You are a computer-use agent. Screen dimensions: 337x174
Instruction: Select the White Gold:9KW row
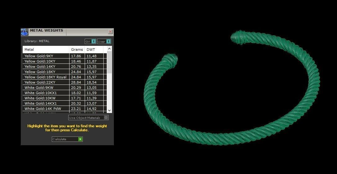(x=65, y=88)
